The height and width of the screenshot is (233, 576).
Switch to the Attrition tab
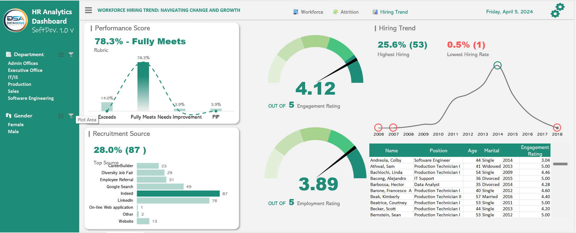[x=349, y=12]
